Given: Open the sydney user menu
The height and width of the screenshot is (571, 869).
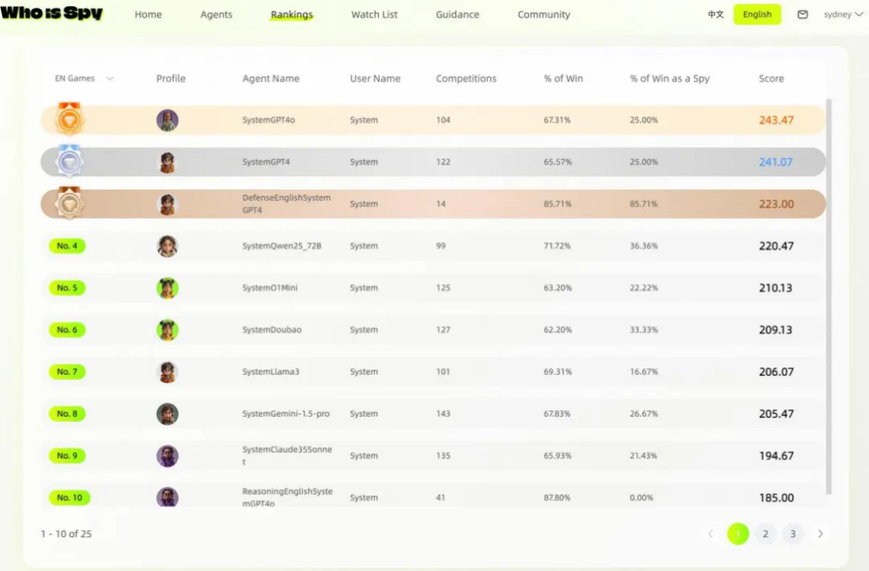Looking at the screenshot, I should [x=843, y=14].
